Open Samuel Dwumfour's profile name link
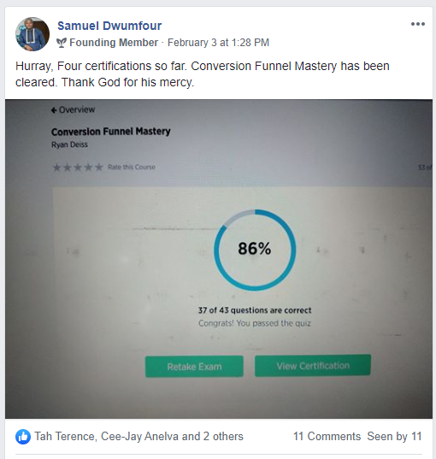 point(109,26)
